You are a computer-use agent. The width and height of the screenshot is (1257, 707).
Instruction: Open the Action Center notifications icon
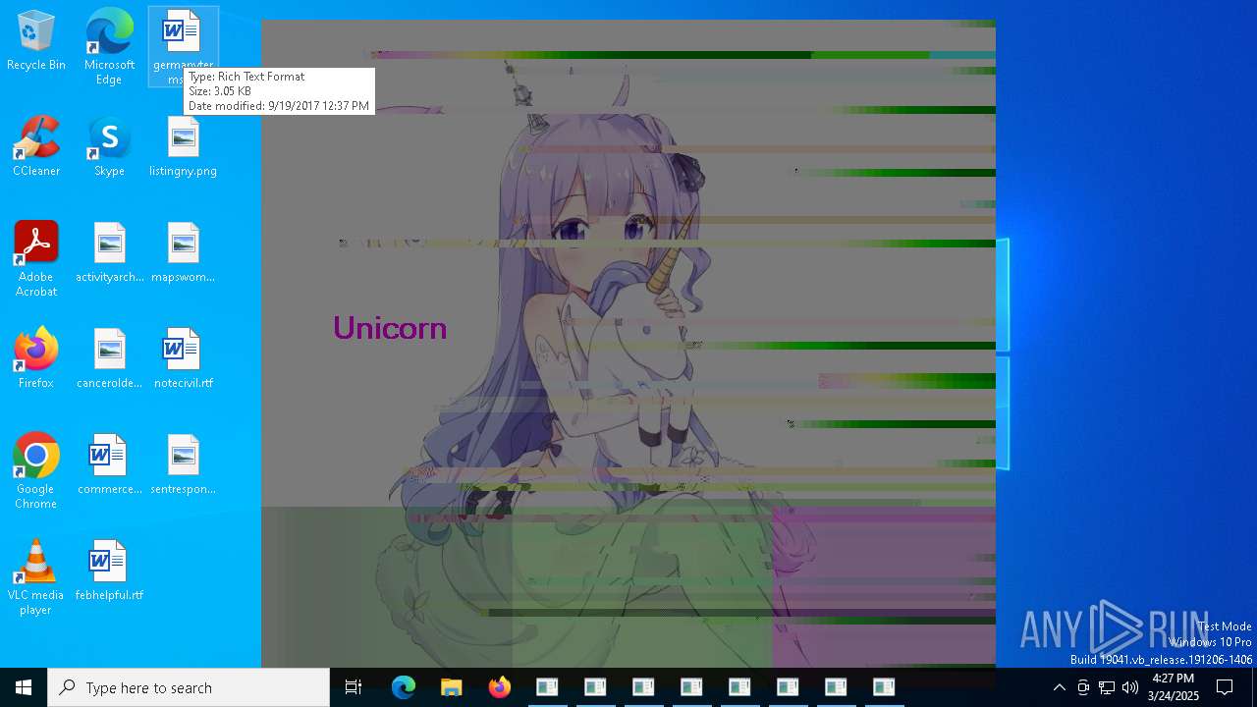[1225, 687]
